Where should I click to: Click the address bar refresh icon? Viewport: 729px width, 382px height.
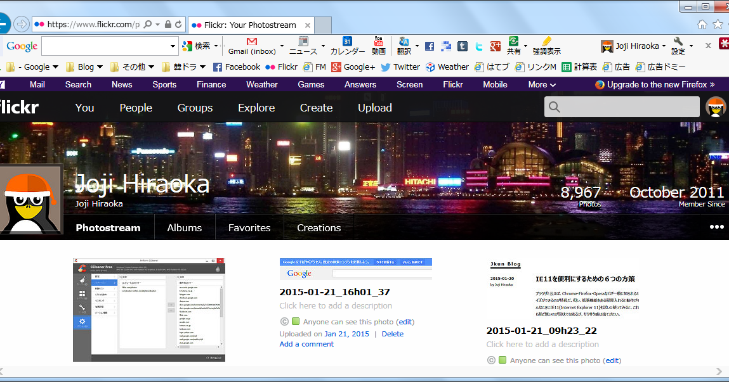pyautogui.click(x=178, y=24)
